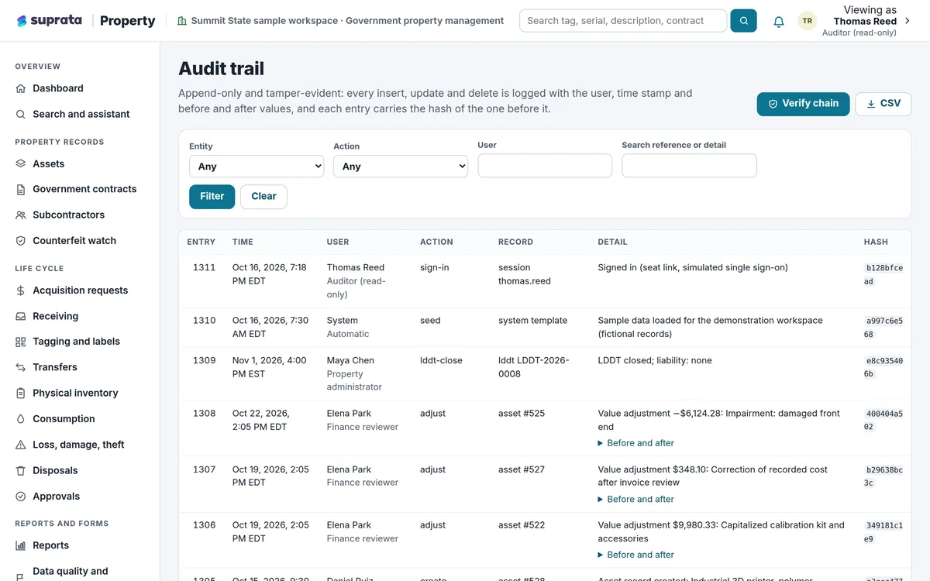This screenshot has width=930, height=581.
Task: Click the Government contracts document icon
Action: coord(21,189)
